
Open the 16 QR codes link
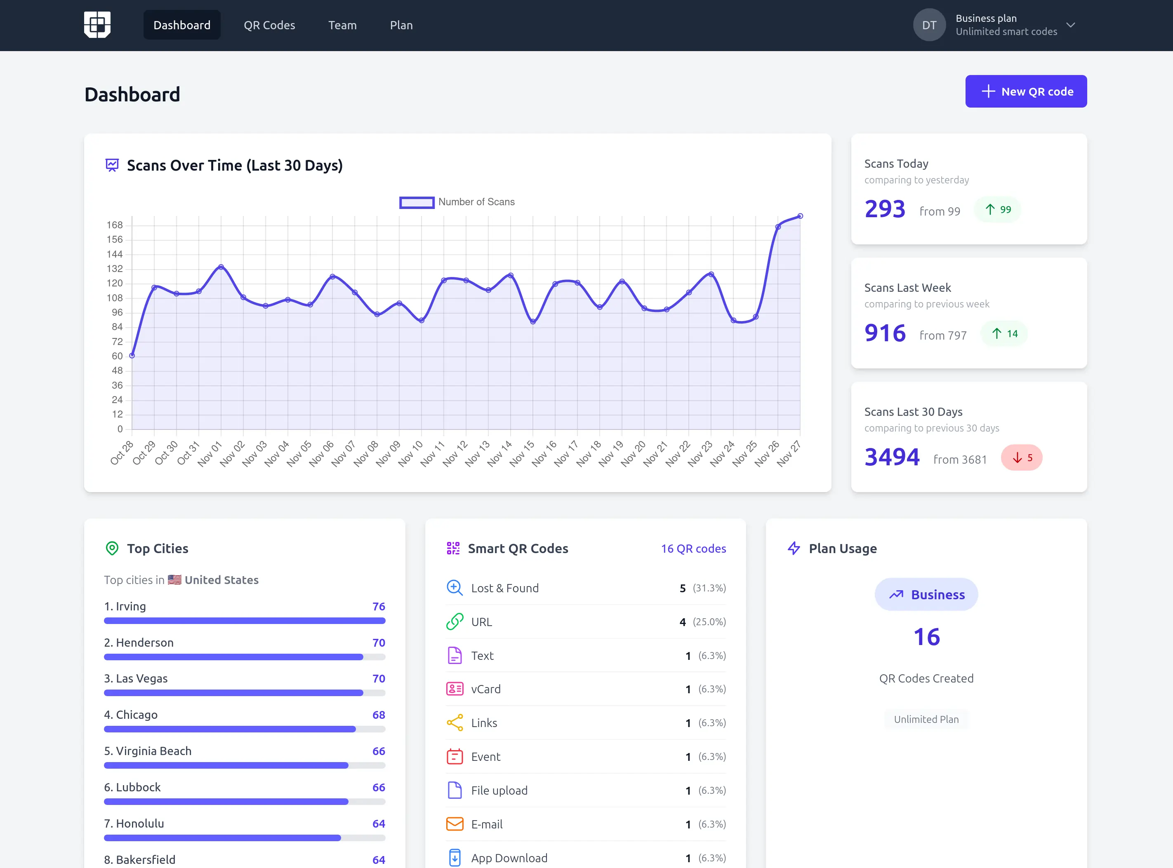693,549
